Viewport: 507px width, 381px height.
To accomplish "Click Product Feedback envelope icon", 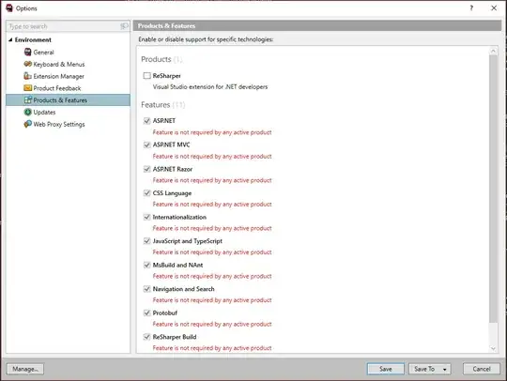I will [28, 88].
